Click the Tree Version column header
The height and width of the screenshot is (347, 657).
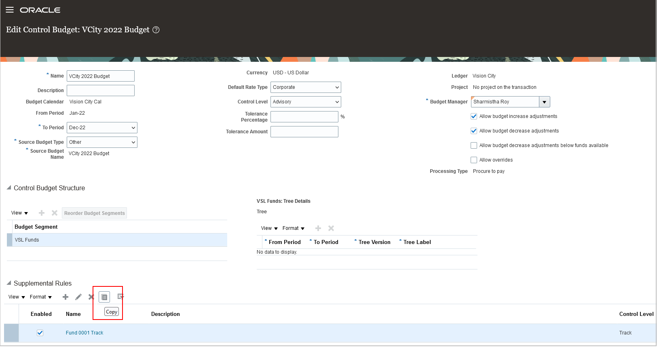click(x=374, y=242)
